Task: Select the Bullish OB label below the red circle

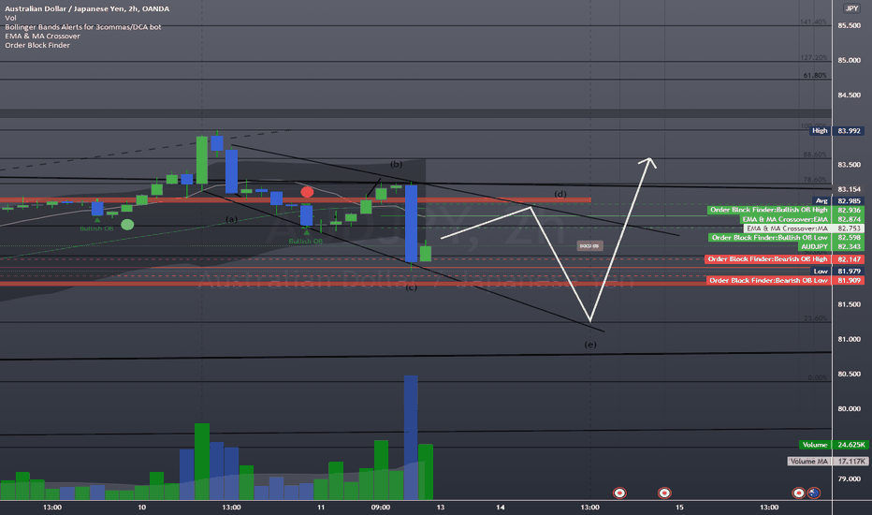Action: coord(305,241)
